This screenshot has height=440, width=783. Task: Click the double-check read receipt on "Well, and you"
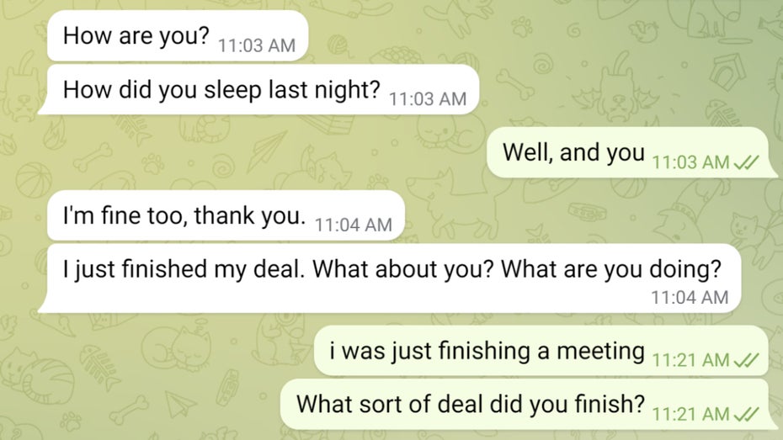coord(747,162)
